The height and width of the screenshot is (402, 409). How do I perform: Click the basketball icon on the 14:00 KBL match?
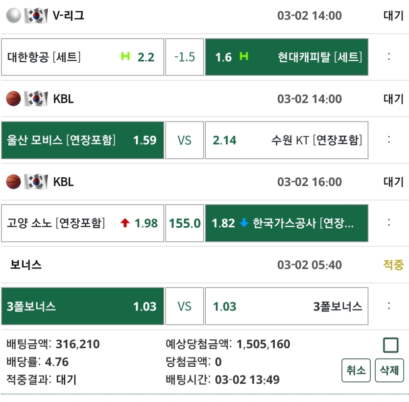[x=13, y=99]
